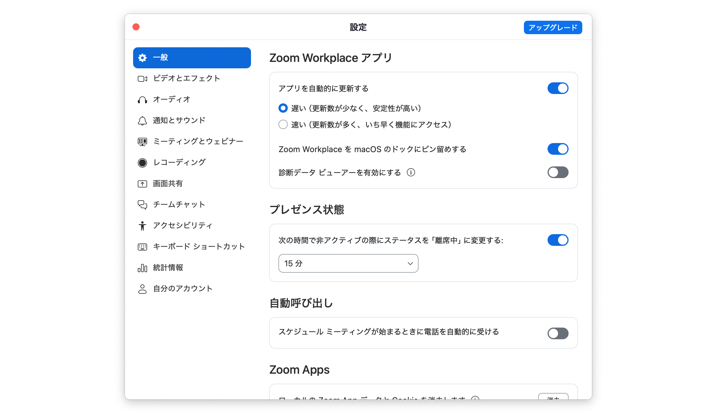Open 自分のアカウント settings
This screenshot has height=414, width=718.
192,289
